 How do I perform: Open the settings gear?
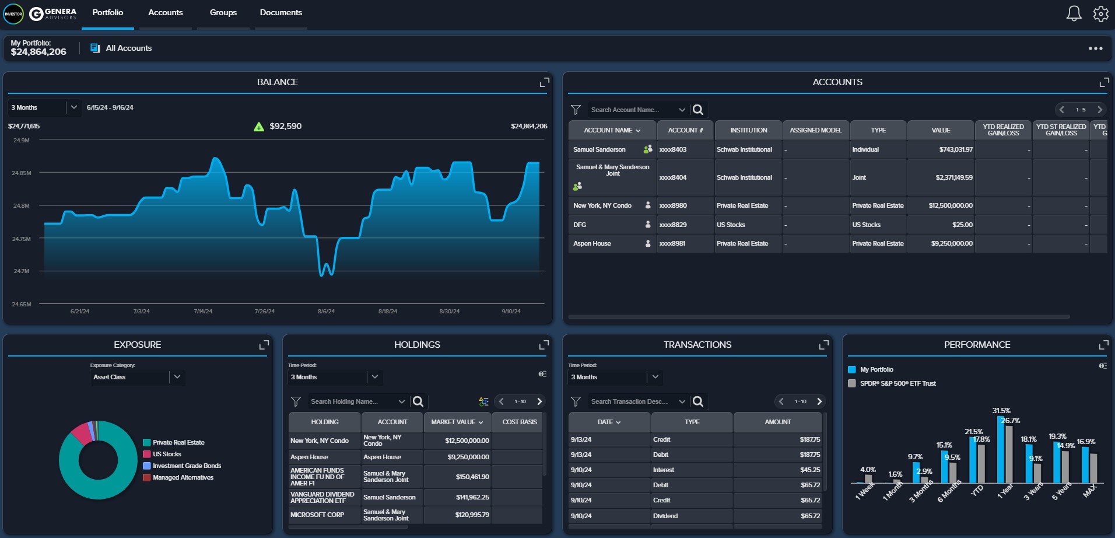[x=1102, y=13]
